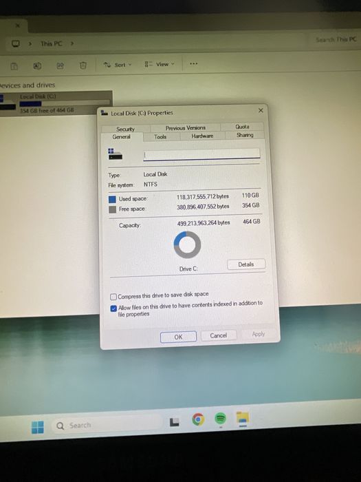Click the Devices and drives group header

[28, 85]
